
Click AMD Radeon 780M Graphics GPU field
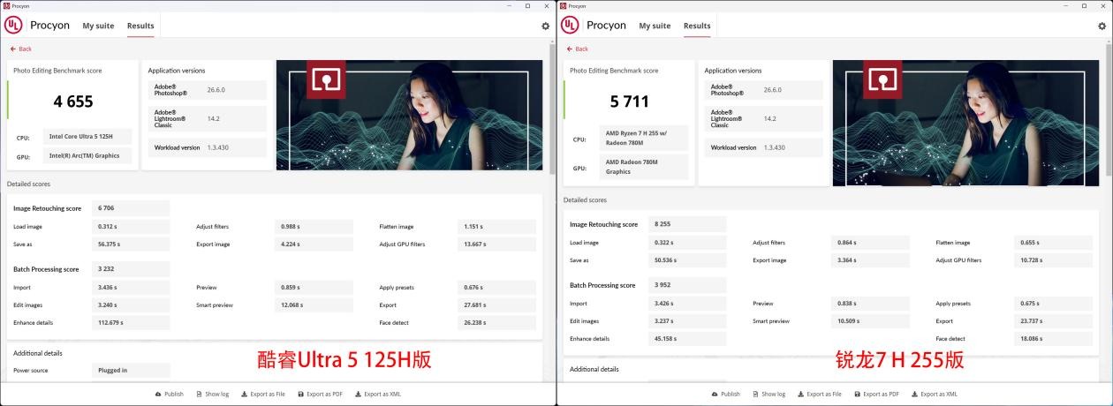644,167
